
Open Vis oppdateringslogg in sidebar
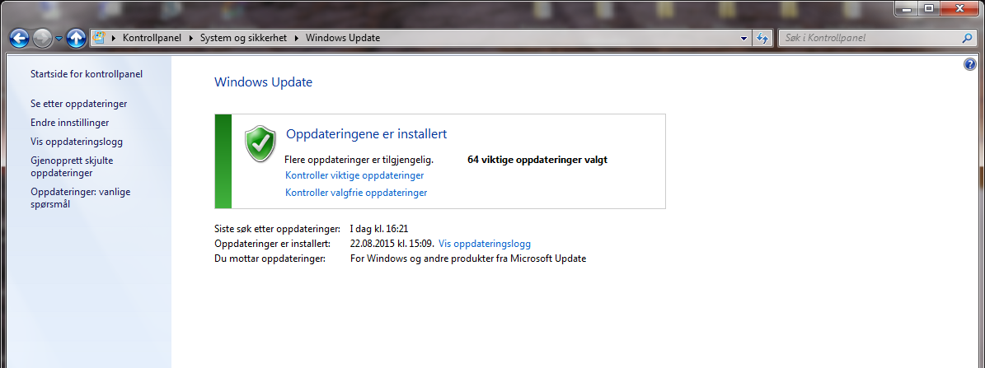point(77,142)
